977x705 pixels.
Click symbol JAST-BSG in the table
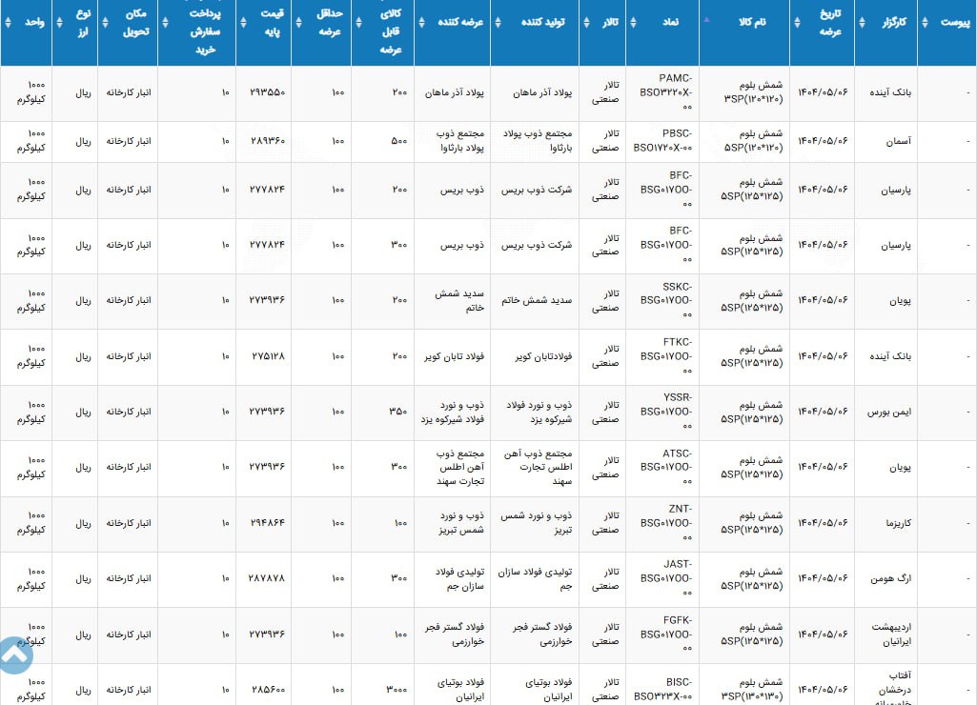[x=666, y=578]
